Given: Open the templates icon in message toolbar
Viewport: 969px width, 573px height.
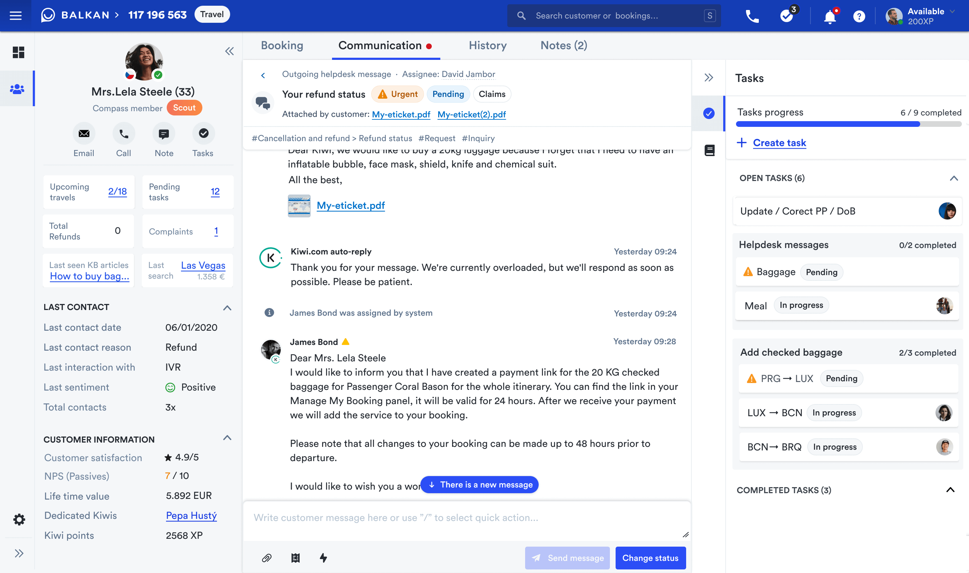Looking at the screenshot, I should coord(295,558).
